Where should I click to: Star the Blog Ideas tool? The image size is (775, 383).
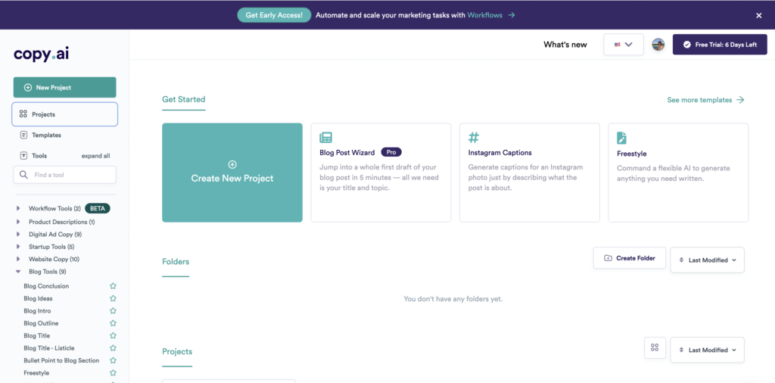point(113,298)
